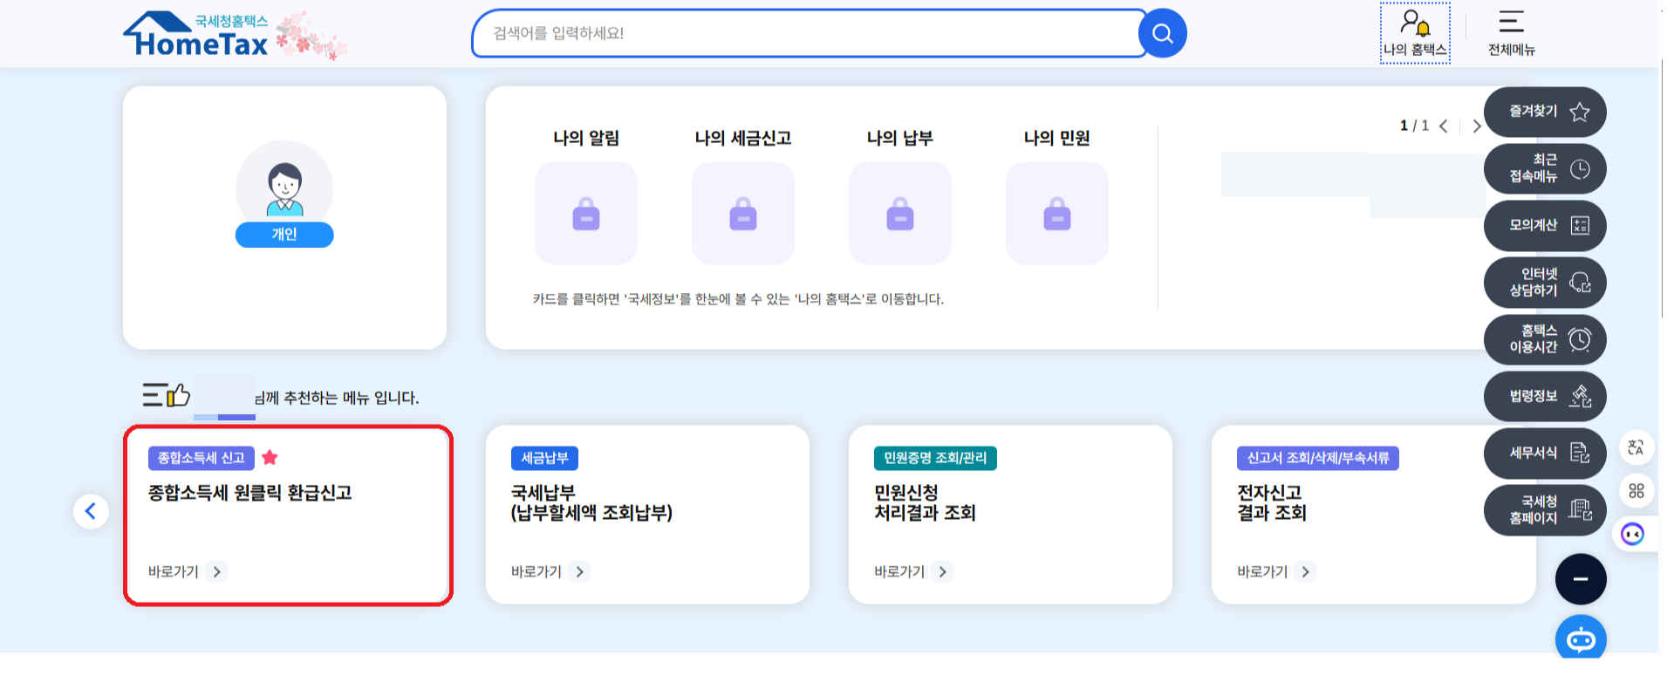The image size is (1674, 676).
Task: Select the 세금납부 tag
Action: [x=544, y=458]
